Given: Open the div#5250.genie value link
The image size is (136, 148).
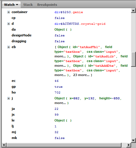Looking at the screenshot, I should pos(69,12).
